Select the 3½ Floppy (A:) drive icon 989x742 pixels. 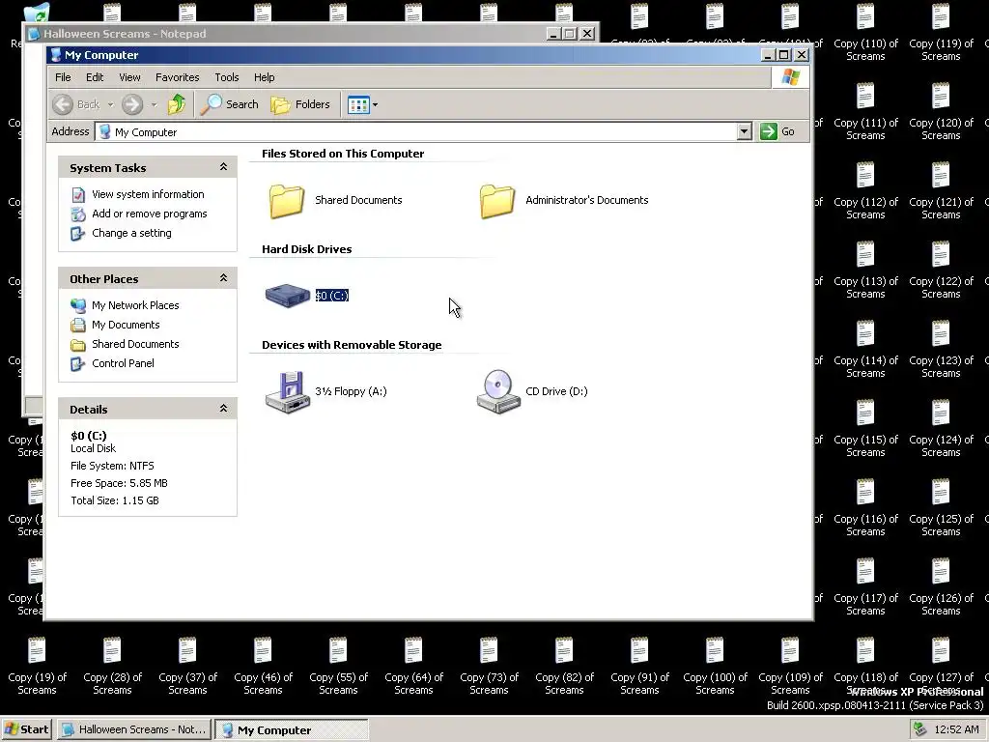pyautogui.click(x=288, y=392)
